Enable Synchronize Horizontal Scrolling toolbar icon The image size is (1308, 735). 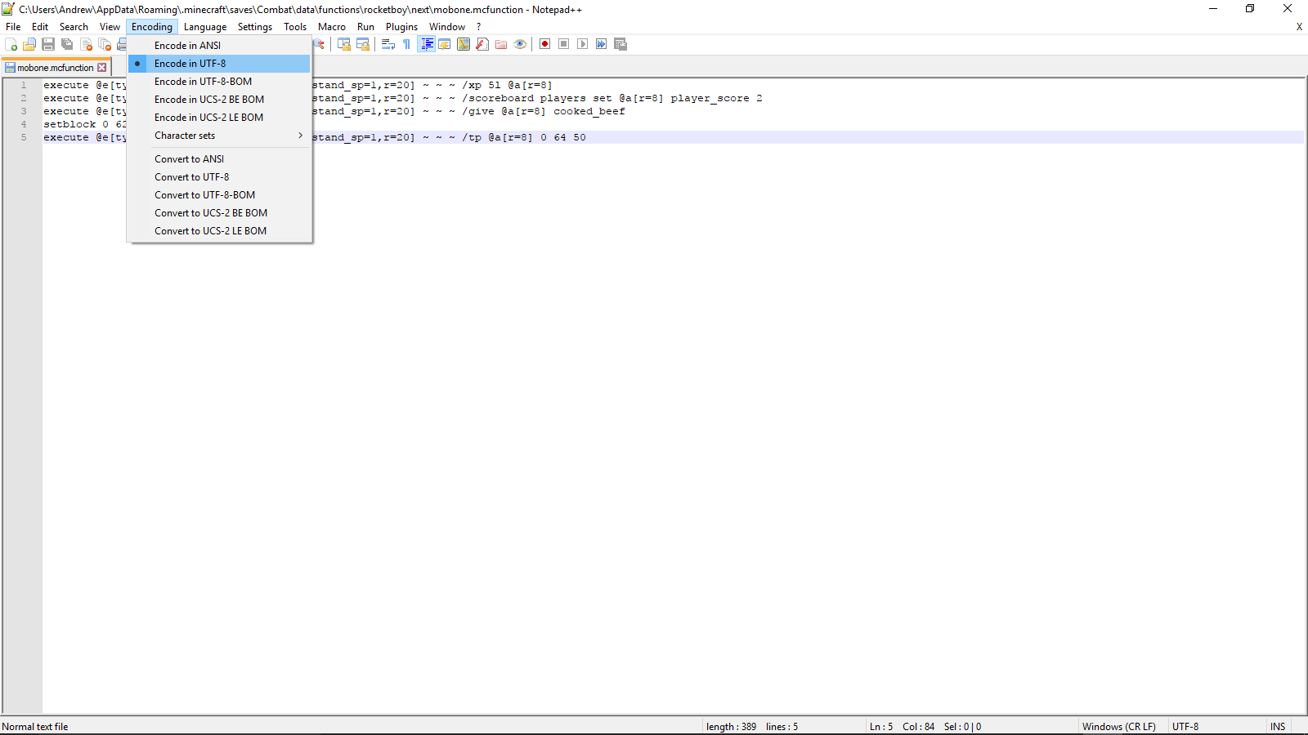(363, 44)
